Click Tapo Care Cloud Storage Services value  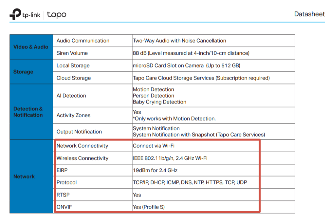(201, 78)
